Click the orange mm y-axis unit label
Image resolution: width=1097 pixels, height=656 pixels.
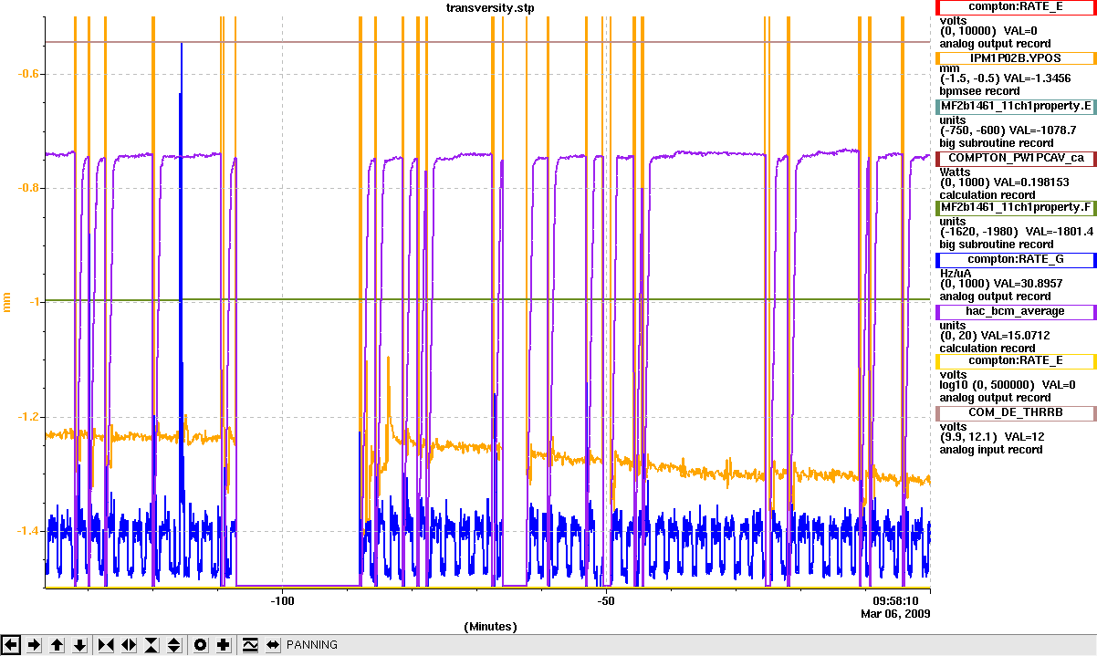point(7,303)
